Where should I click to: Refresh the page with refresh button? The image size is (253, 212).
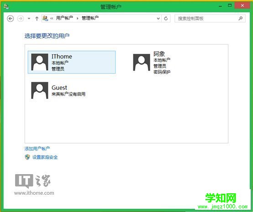[x=166, y=19]
